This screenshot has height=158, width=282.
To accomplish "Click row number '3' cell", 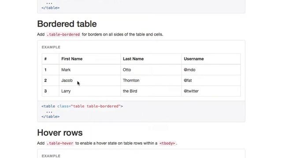I will point(51,91).
